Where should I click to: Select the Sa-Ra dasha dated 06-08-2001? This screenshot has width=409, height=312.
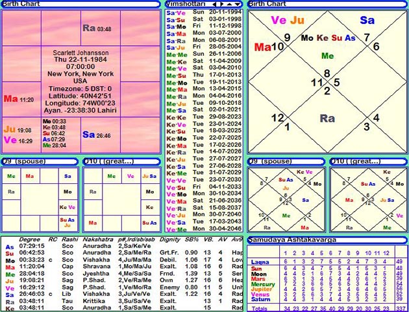tap(204, 40)
